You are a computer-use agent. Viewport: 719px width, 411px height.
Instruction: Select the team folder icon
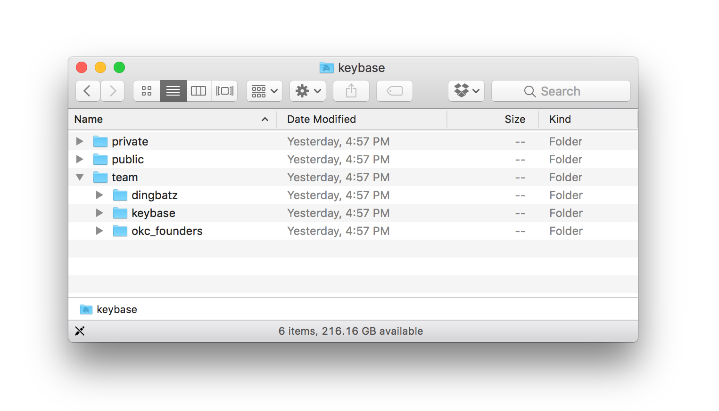pyautogui.click(x=100, y=177)
